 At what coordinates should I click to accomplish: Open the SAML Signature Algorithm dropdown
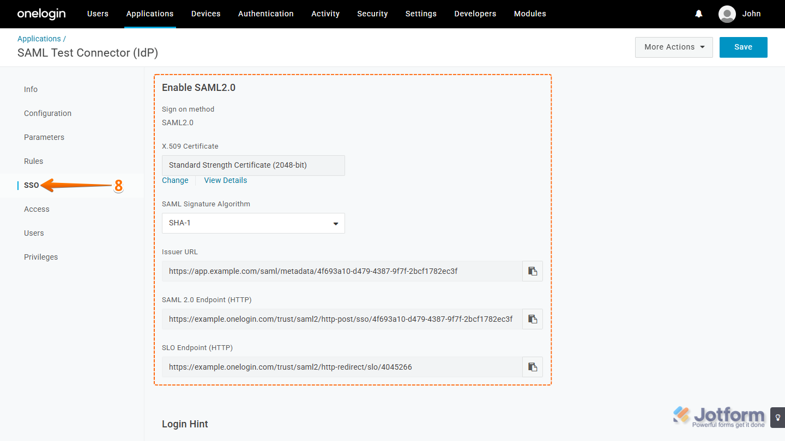tap(253, 223)
